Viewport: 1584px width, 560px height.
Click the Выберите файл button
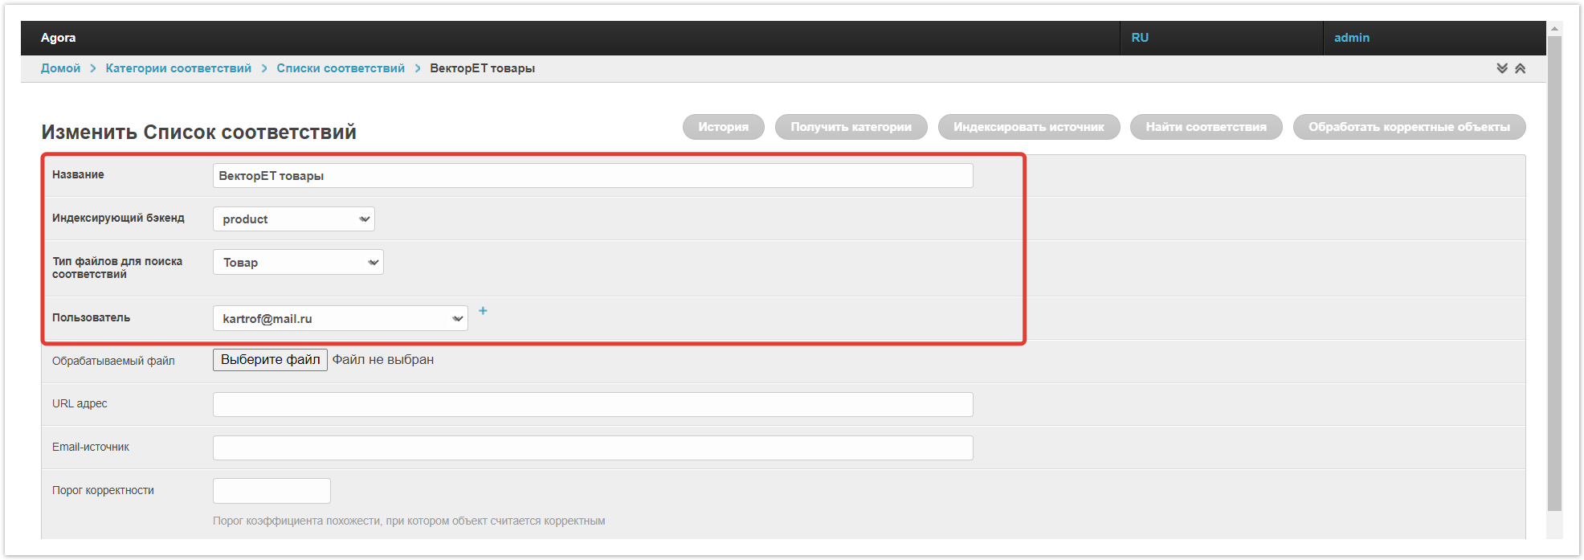click(270, 360)
